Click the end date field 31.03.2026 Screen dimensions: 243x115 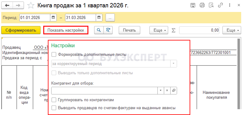[x=80, y=18]
